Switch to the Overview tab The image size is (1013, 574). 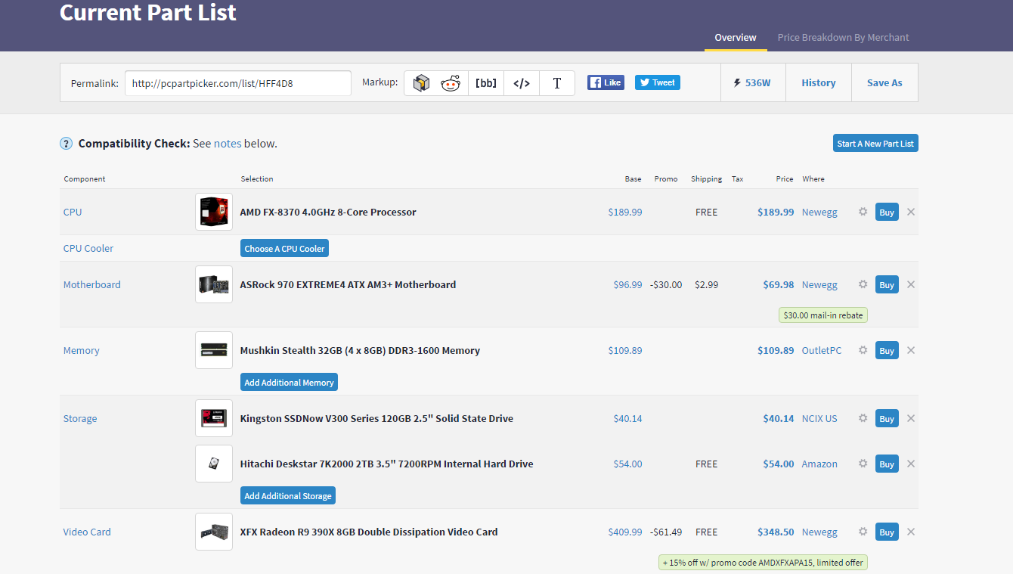pos(736,38)
